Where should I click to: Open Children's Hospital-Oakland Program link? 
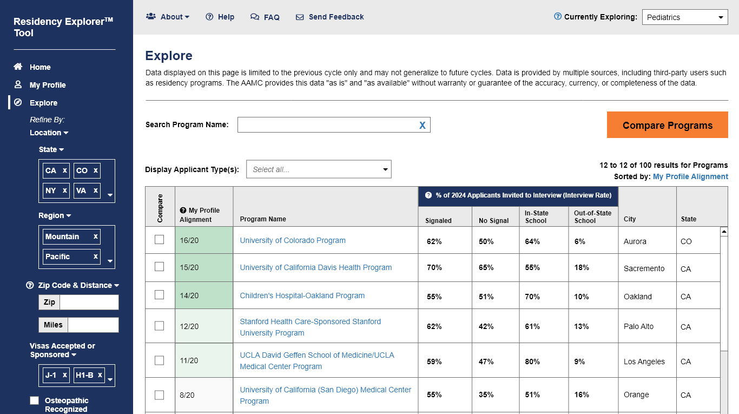pyautogui.click(x=302, y=295)
